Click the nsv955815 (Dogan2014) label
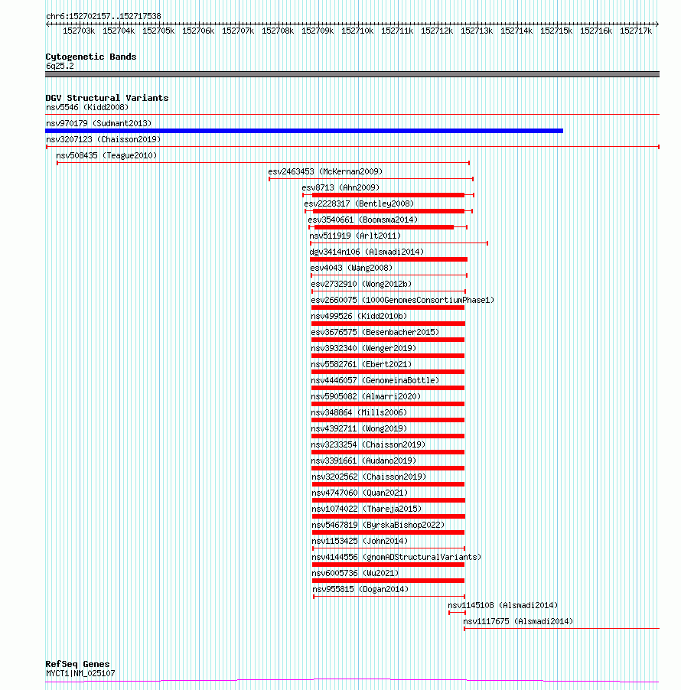The image size is (681, 690). click(360, 589)
